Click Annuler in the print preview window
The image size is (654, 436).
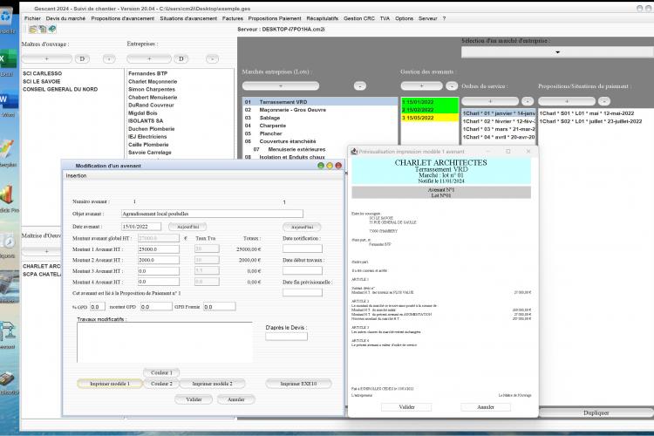[x=486, y=407]
